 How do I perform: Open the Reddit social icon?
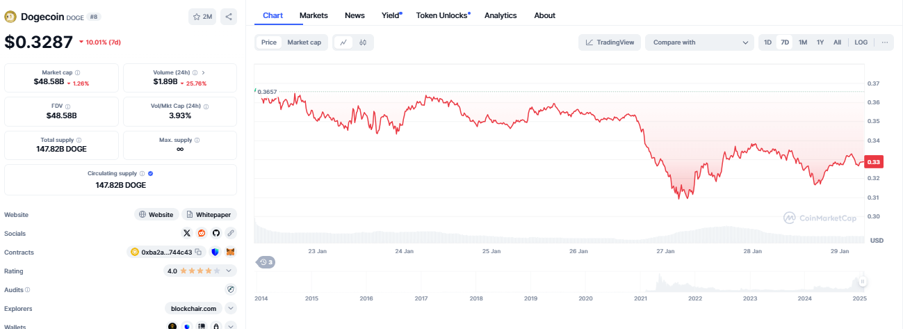tap(202, 234)
